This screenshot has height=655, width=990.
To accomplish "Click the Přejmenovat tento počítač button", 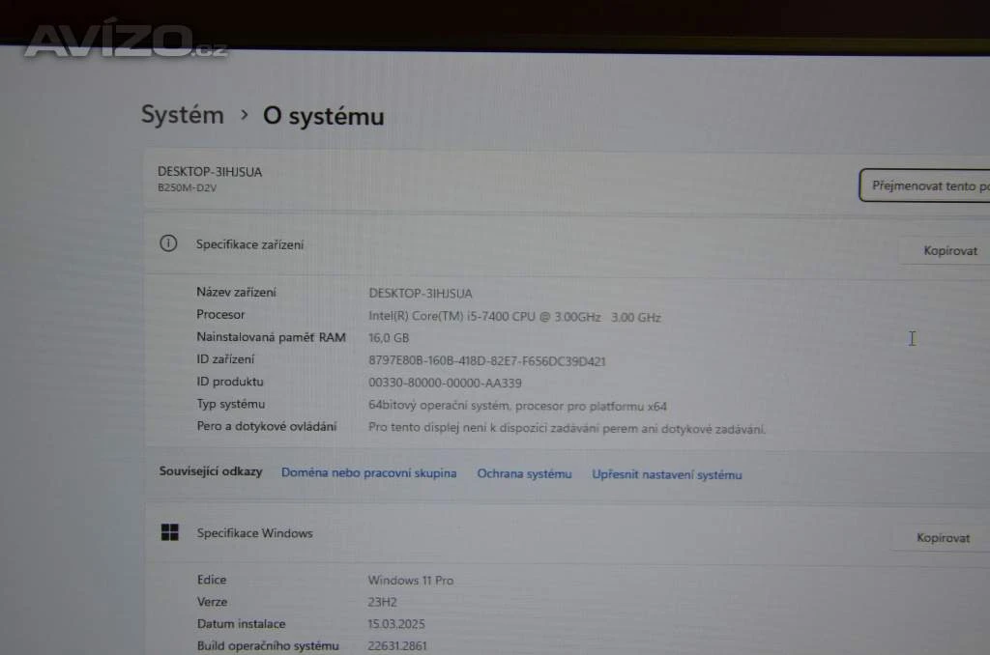I will tap(925, 185).
